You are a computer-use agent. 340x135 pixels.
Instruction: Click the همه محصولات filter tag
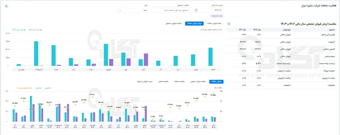point(217,16)
